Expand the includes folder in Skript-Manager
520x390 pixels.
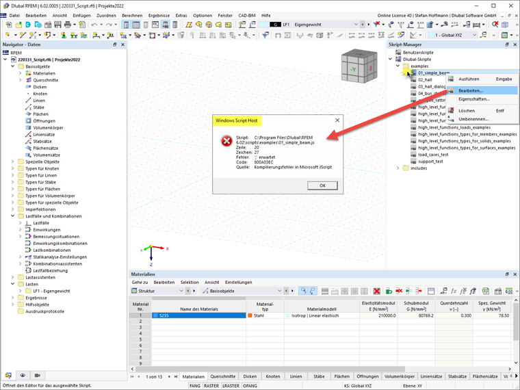pos(398,168)
